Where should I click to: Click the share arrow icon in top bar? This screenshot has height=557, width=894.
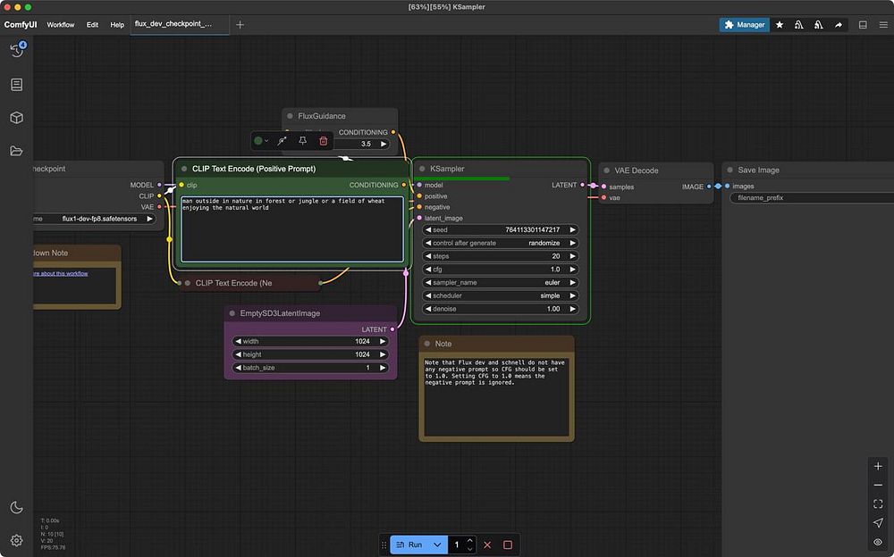tap(839, 25)
